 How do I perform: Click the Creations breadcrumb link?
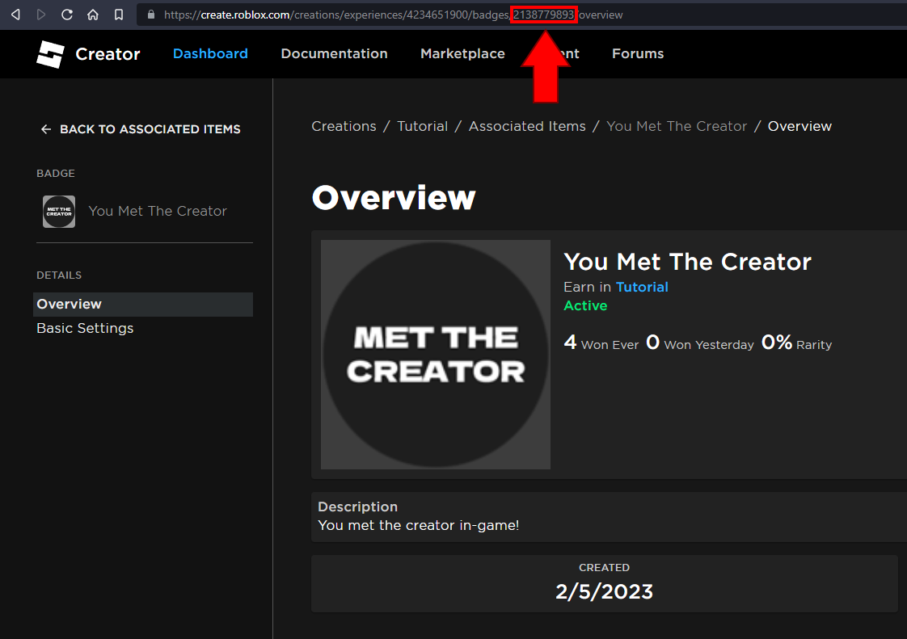(344, 127)
